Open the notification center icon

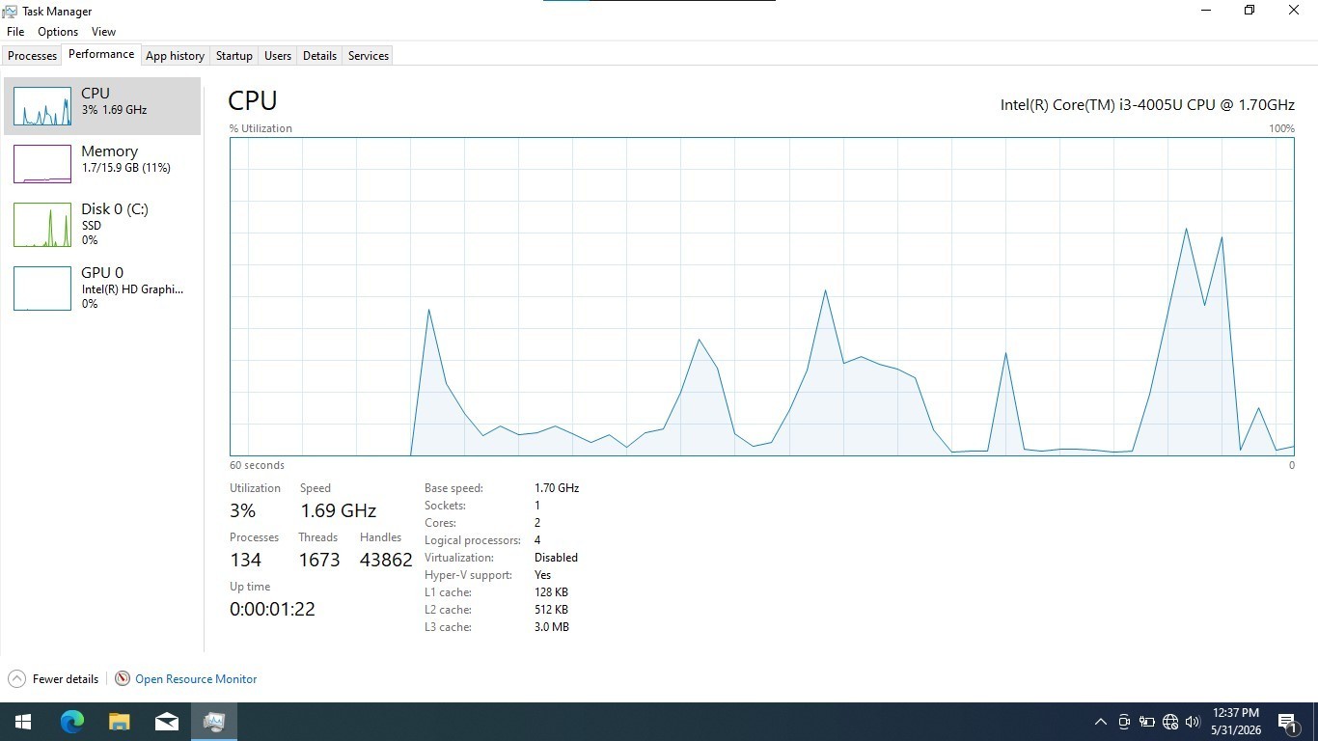1287,722
